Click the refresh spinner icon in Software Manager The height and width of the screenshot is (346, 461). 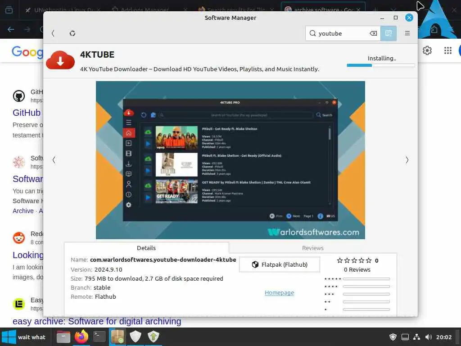(x=72, y=33)
